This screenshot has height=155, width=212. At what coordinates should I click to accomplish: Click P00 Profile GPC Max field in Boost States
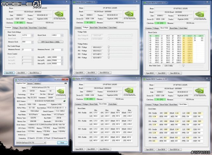coord(107,113)
